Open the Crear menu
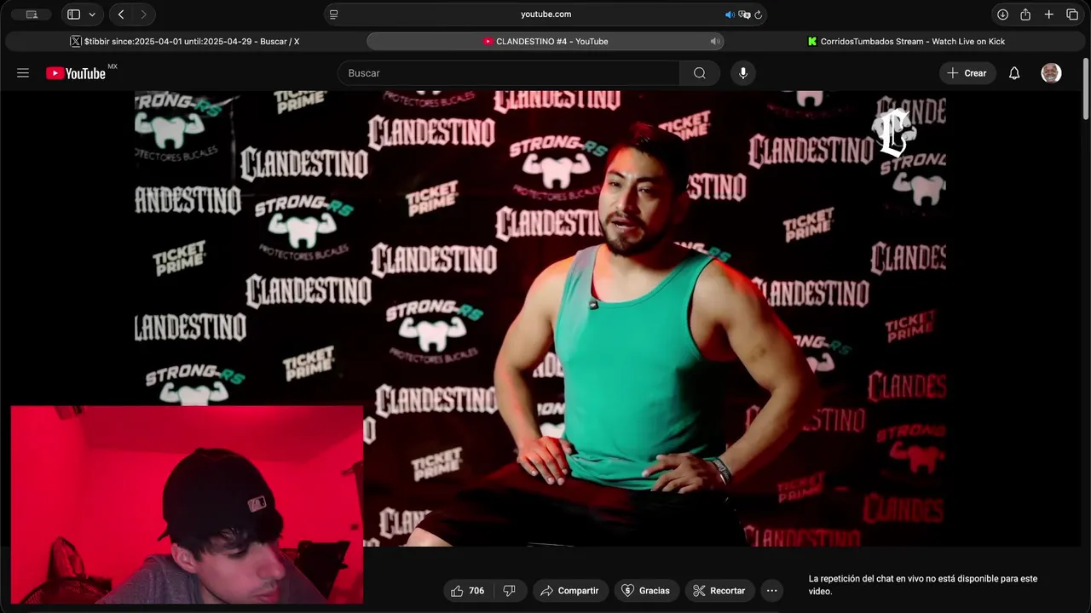 [967, 73]
